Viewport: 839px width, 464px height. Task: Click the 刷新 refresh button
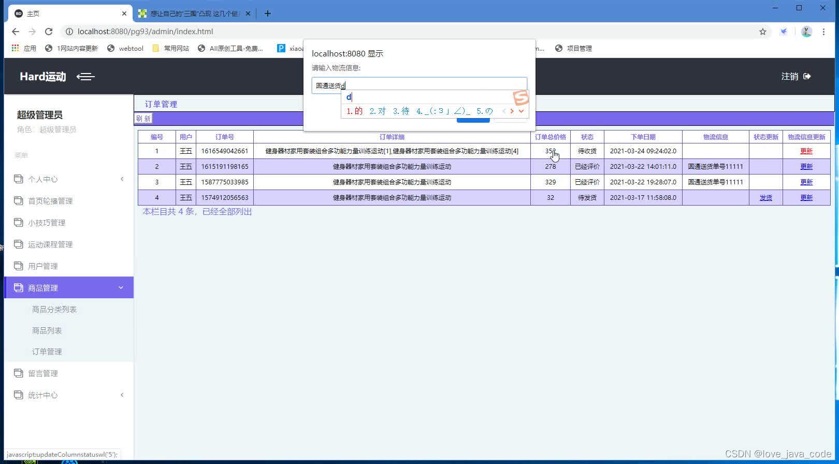pos(143,119)
